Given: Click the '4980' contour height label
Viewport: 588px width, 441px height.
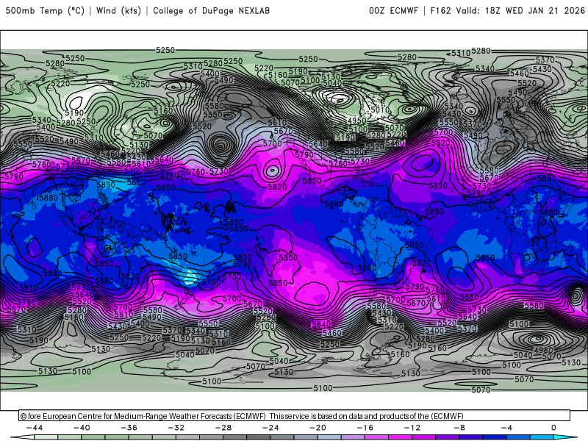Looking at the screenshot, I should [x=543, y=351].
